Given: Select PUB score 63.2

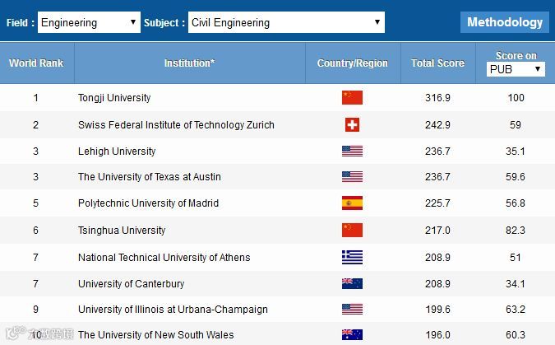Looking at the screenshot, I should coord(516,310).
